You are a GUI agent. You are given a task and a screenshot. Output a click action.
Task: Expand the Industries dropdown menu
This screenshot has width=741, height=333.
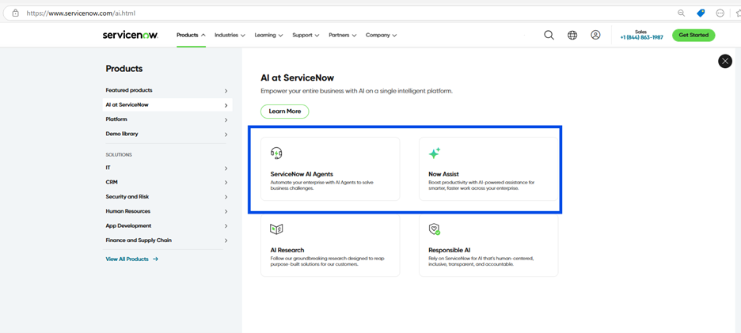point(230,35)
